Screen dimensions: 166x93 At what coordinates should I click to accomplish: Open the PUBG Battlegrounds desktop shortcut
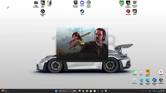point(36,4)
